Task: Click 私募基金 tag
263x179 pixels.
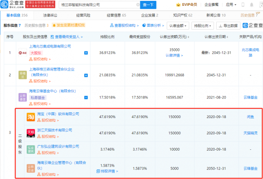Action: [38, 98]
